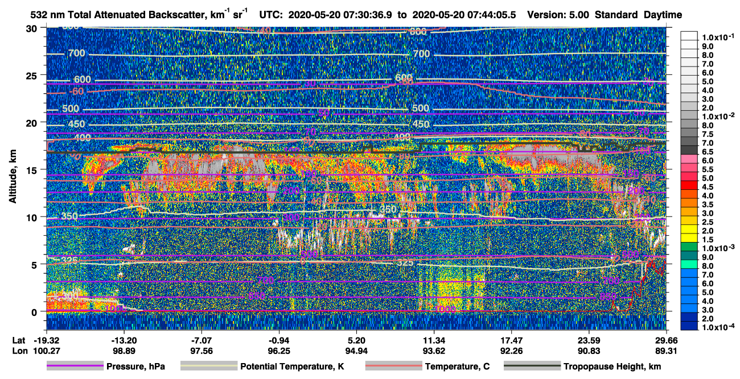Select 'Potential Temperature, K' legend label

pos(292,366)
